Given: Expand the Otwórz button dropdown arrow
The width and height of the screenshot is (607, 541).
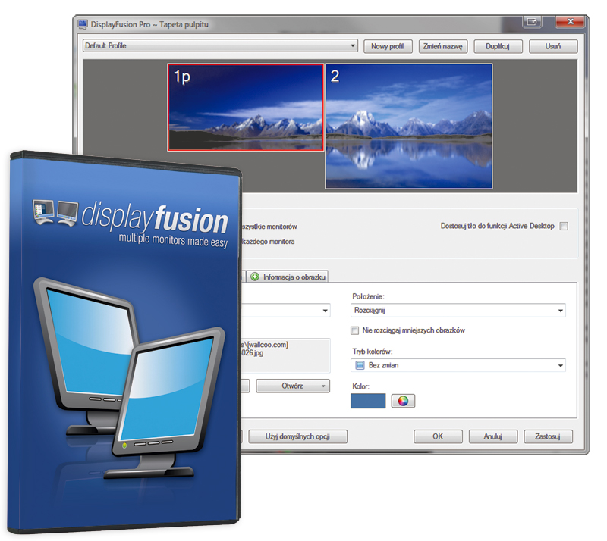Looking at the screenshot, I should pyautogui.click(x=324, y=386).
